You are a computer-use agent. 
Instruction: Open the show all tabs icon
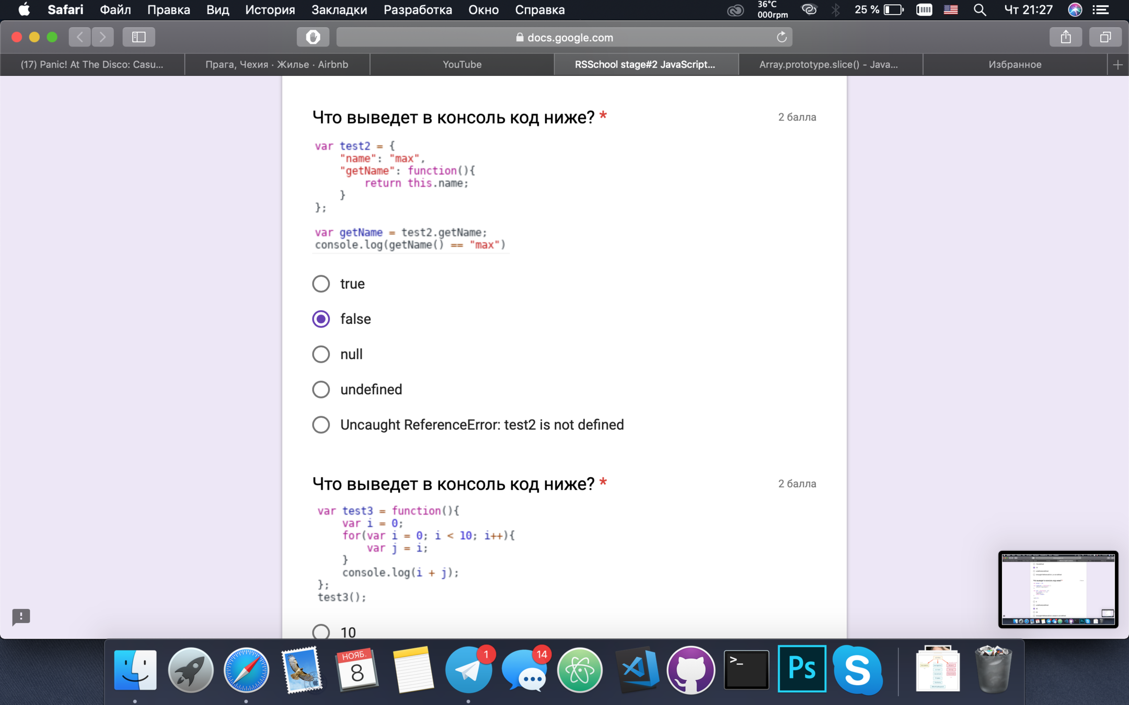[x=1105, y=37]
